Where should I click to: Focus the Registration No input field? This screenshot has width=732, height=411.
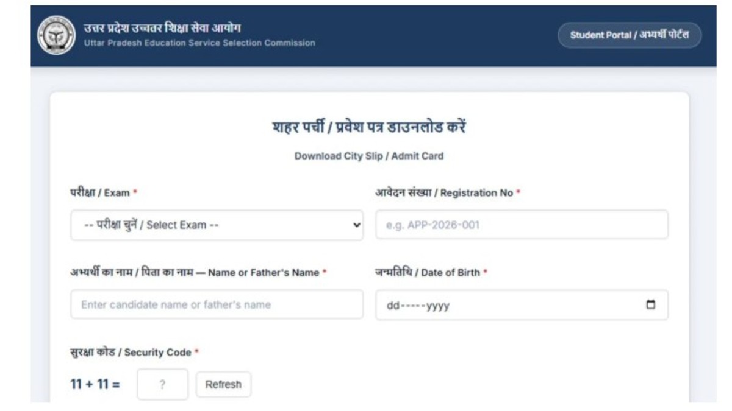coord(522,225)
